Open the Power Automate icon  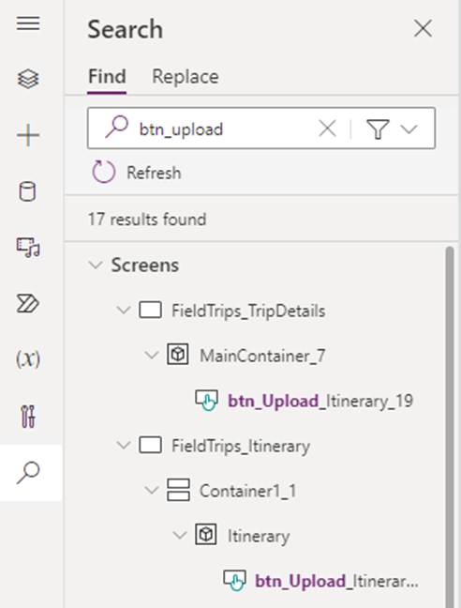[28, 303]
